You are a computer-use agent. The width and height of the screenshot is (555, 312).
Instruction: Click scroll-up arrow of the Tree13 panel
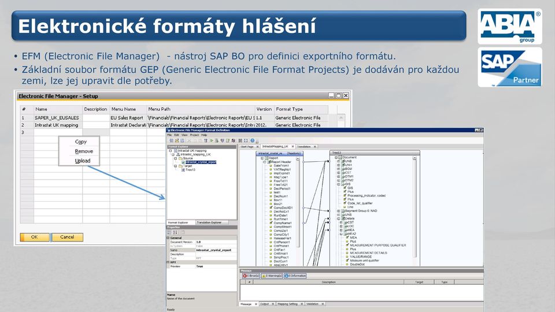click(415, 158)
